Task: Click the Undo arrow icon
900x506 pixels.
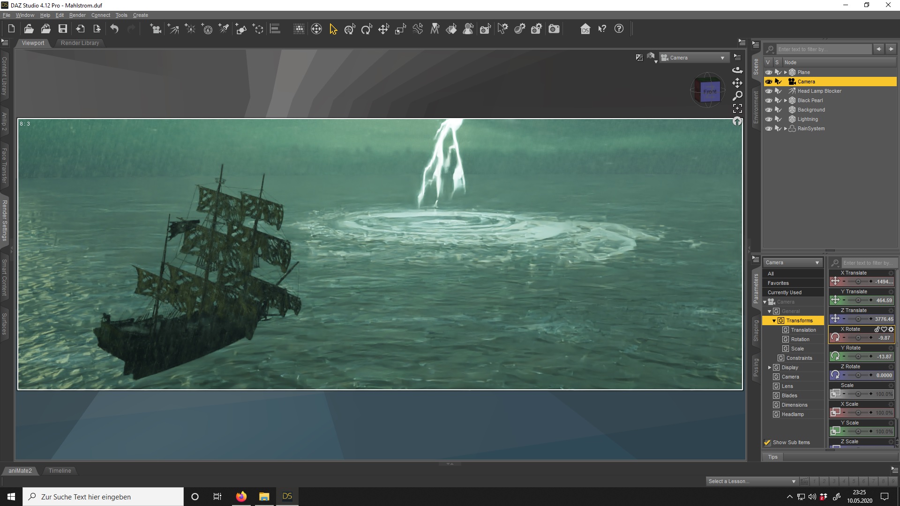Action: click(x=114, y=29)
